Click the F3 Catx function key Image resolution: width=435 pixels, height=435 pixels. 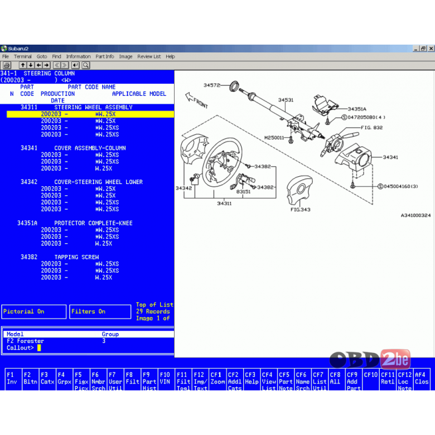(x=47, y=379)
